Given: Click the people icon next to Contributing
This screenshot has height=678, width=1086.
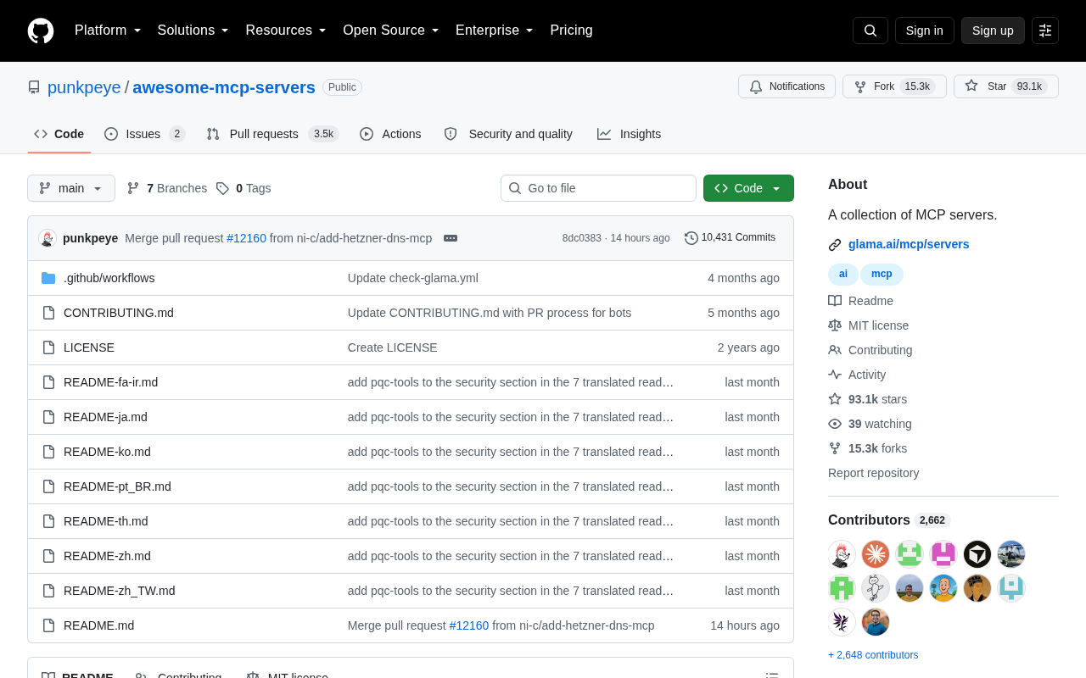Looking at the screenshot, I should click(x=835, y=350).
